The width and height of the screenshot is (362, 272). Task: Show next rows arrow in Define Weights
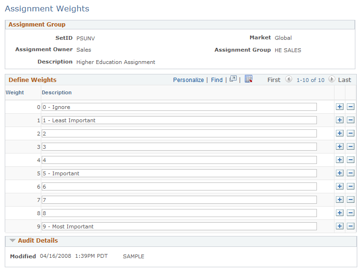click(x=332, y=79)
